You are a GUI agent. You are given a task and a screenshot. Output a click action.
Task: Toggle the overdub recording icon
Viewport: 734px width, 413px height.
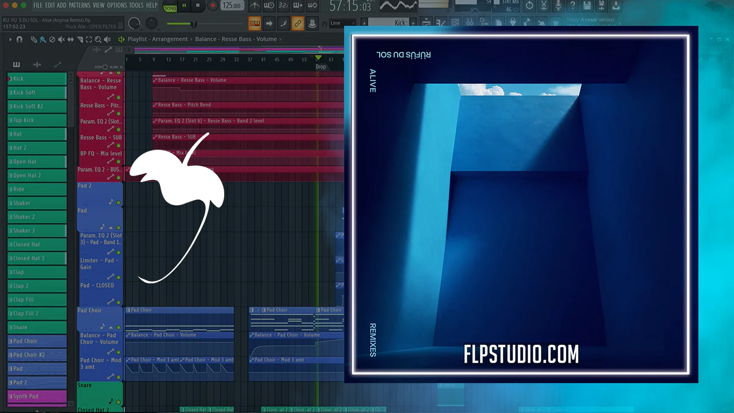point(298,6)
